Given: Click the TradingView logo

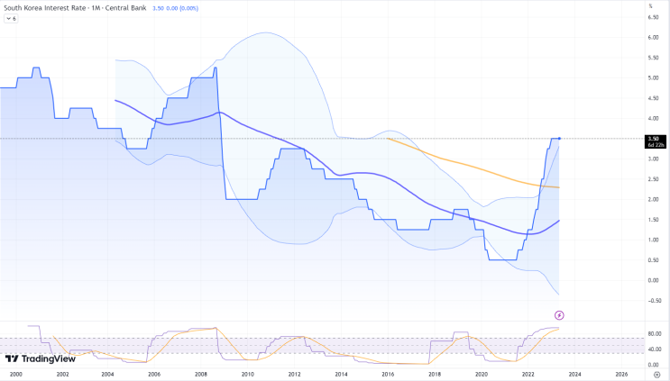Looking at the screenshot, I should (41, 358).
